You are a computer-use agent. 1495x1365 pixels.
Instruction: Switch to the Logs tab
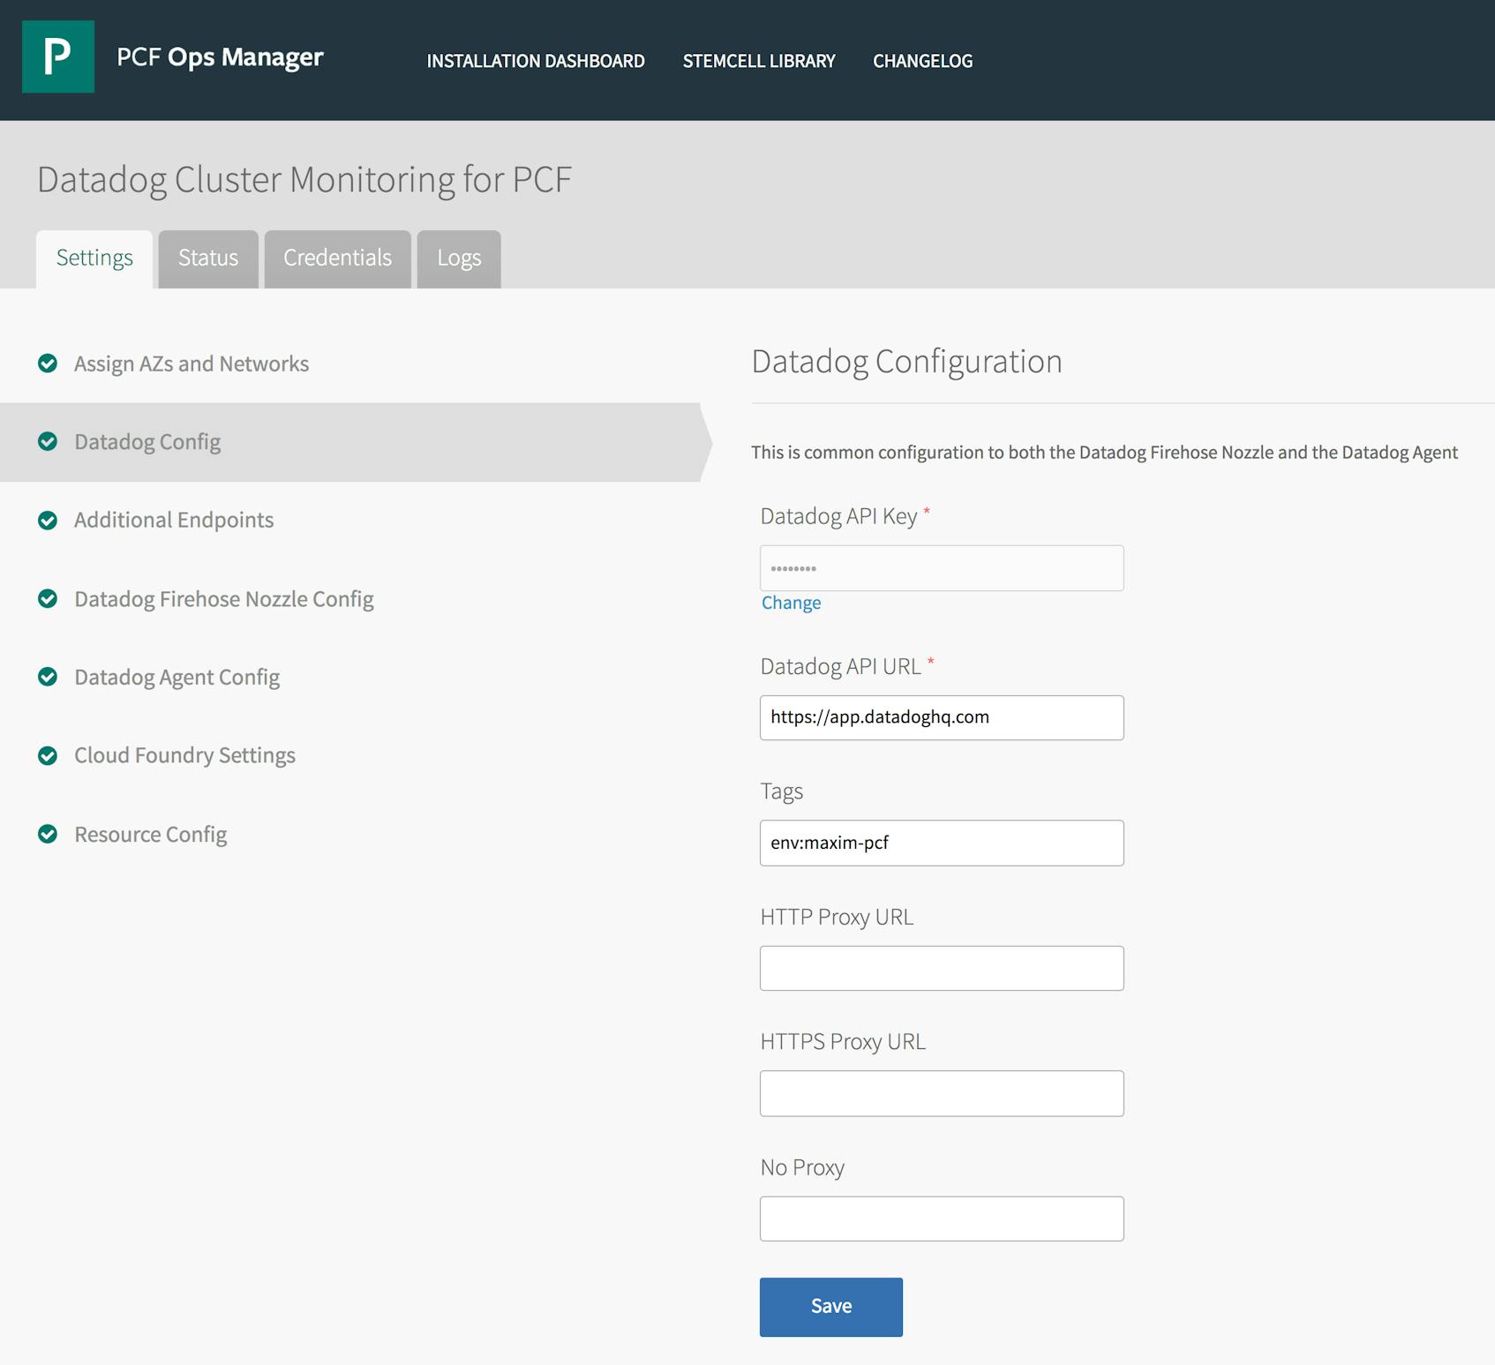click(458, 259)
